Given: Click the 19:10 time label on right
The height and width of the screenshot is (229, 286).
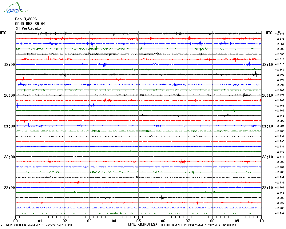Looking at the screenshot, I should 267,65.
